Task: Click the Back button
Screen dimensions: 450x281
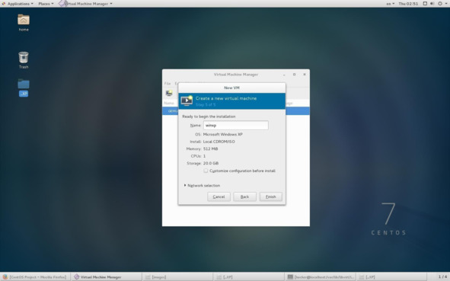Action: coord(244,196)
